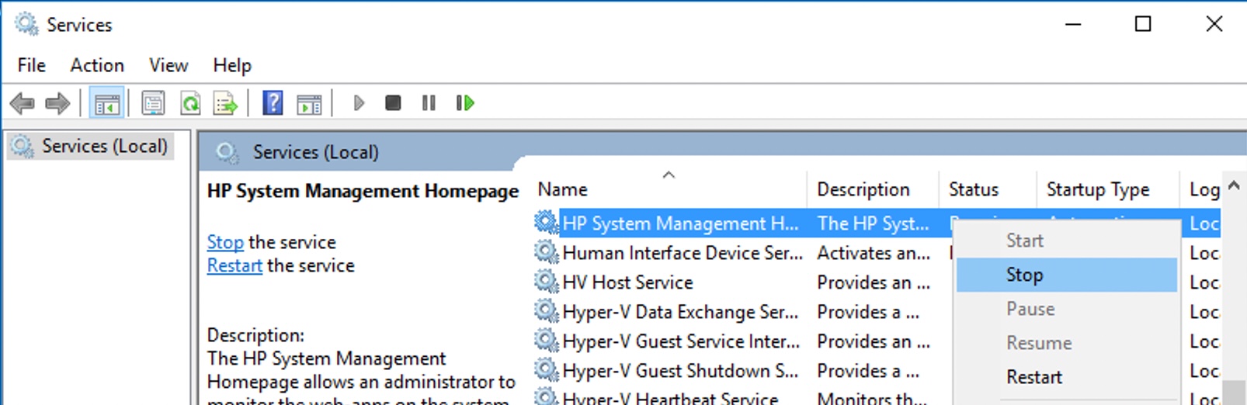
Task: Open the Help menu
Action: (x=232, y=65)
